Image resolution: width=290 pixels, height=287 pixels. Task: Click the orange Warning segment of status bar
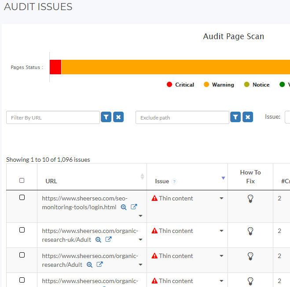[176, 67]
